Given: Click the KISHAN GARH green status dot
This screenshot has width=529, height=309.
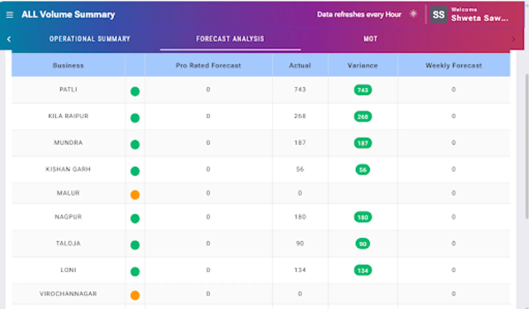Looking at the screenshot, I should point(135,171).
